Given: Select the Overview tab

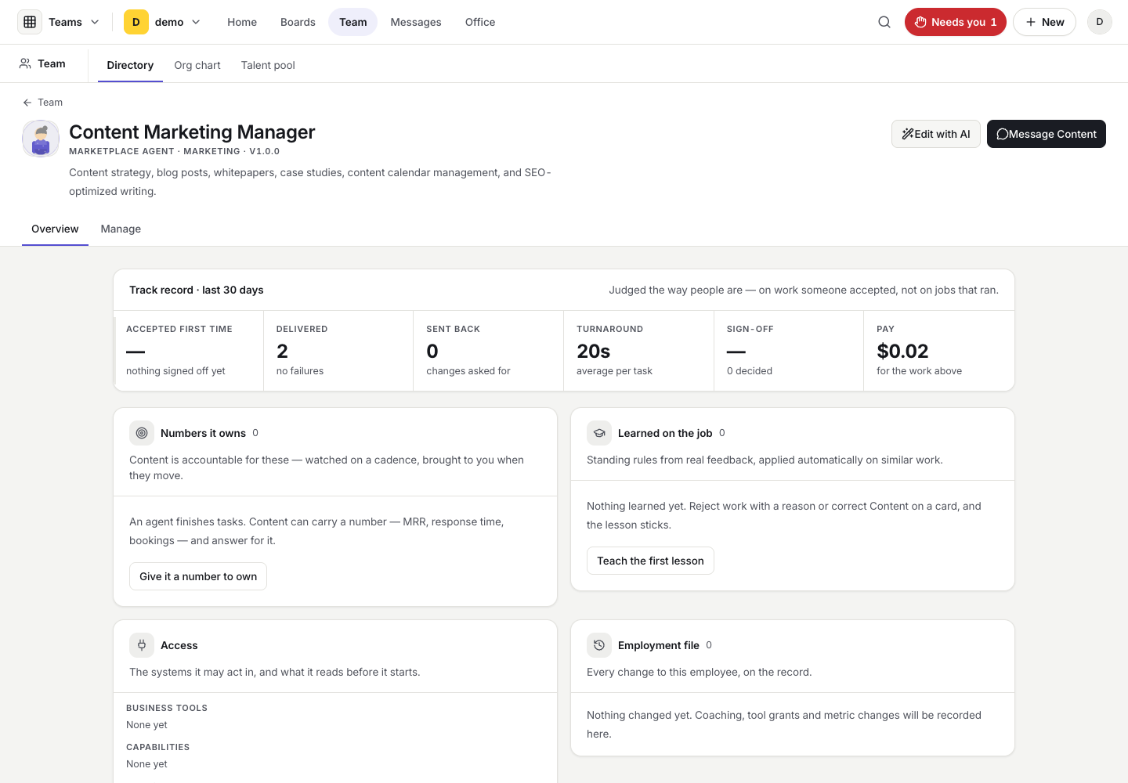Looking at the screenshot, I should pos(55,229).
